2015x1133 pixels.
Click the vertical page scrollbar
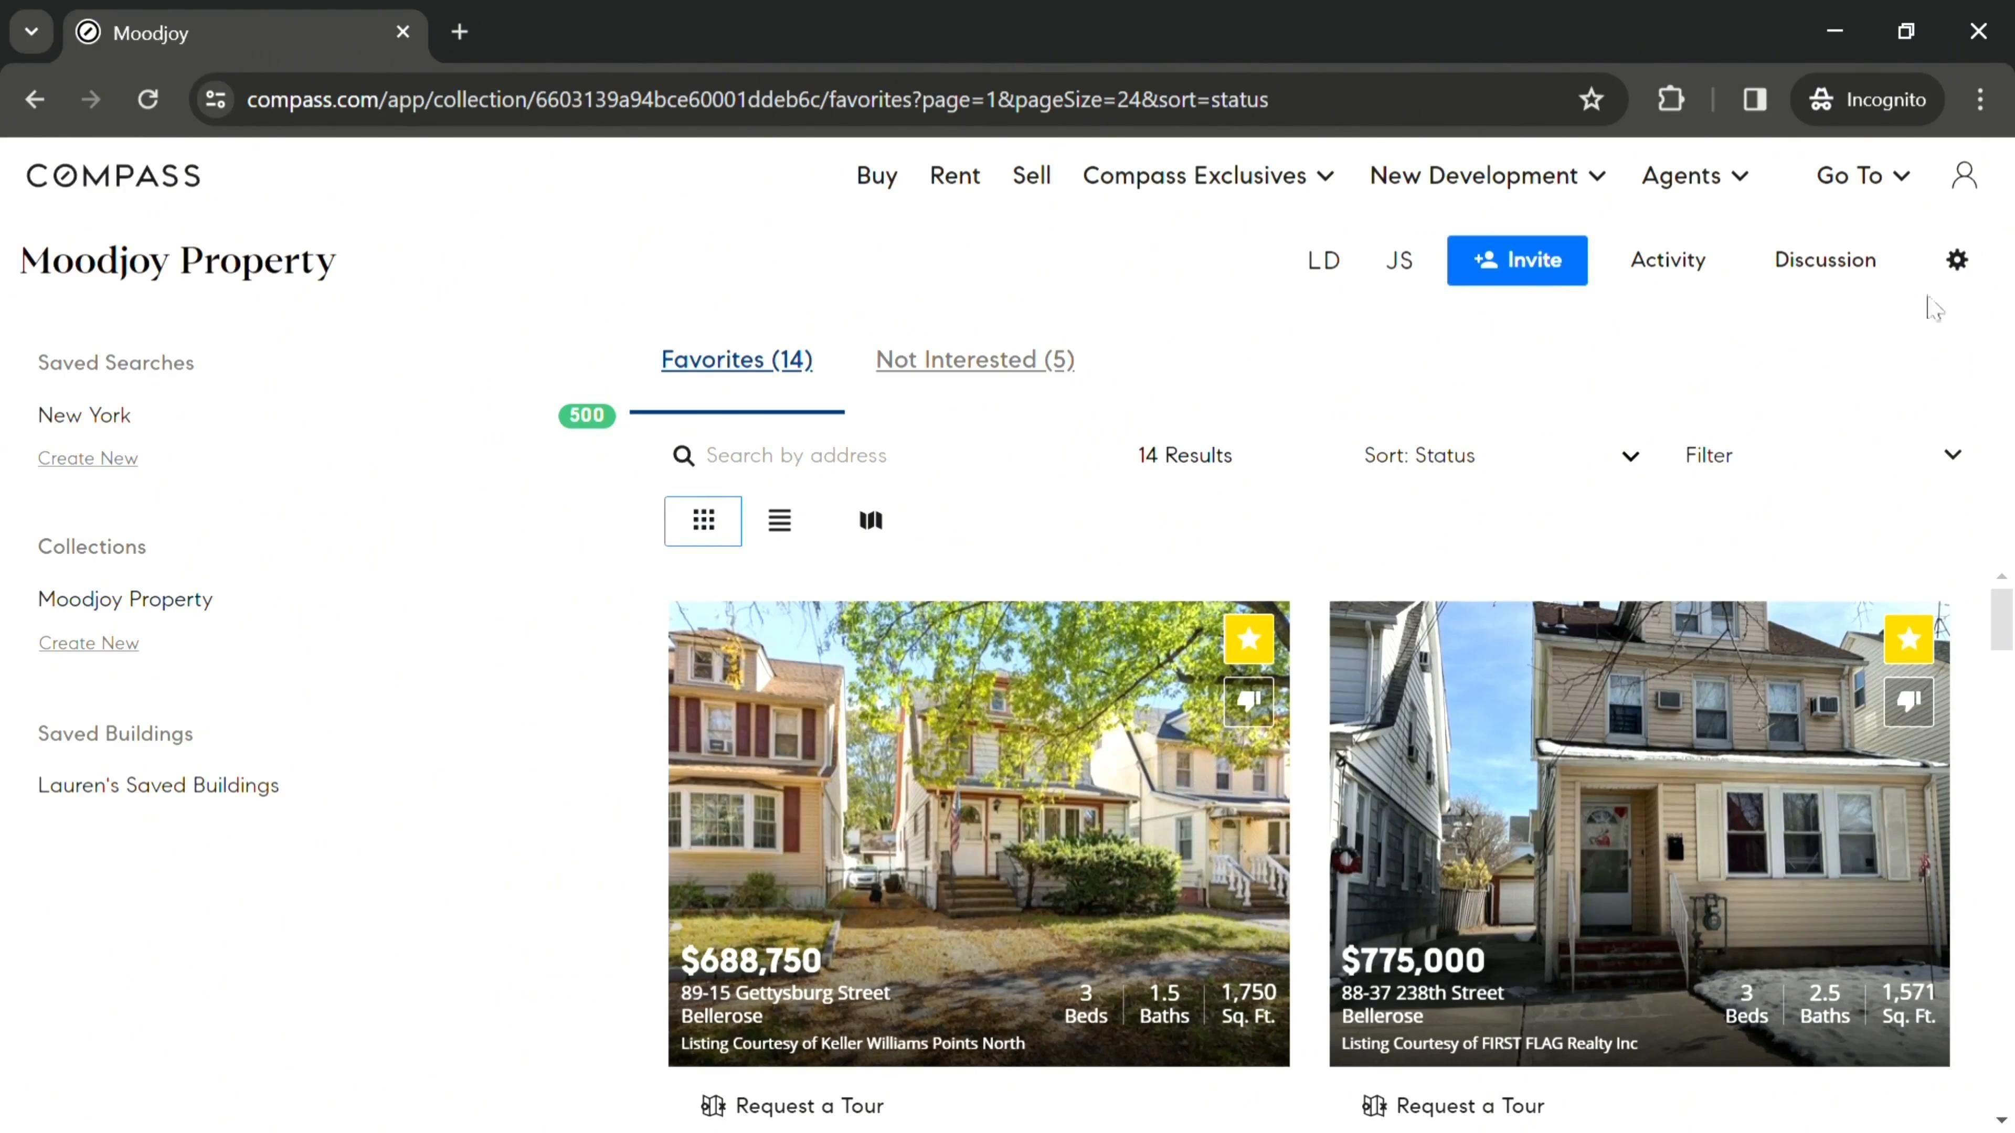click(2001, 619)
